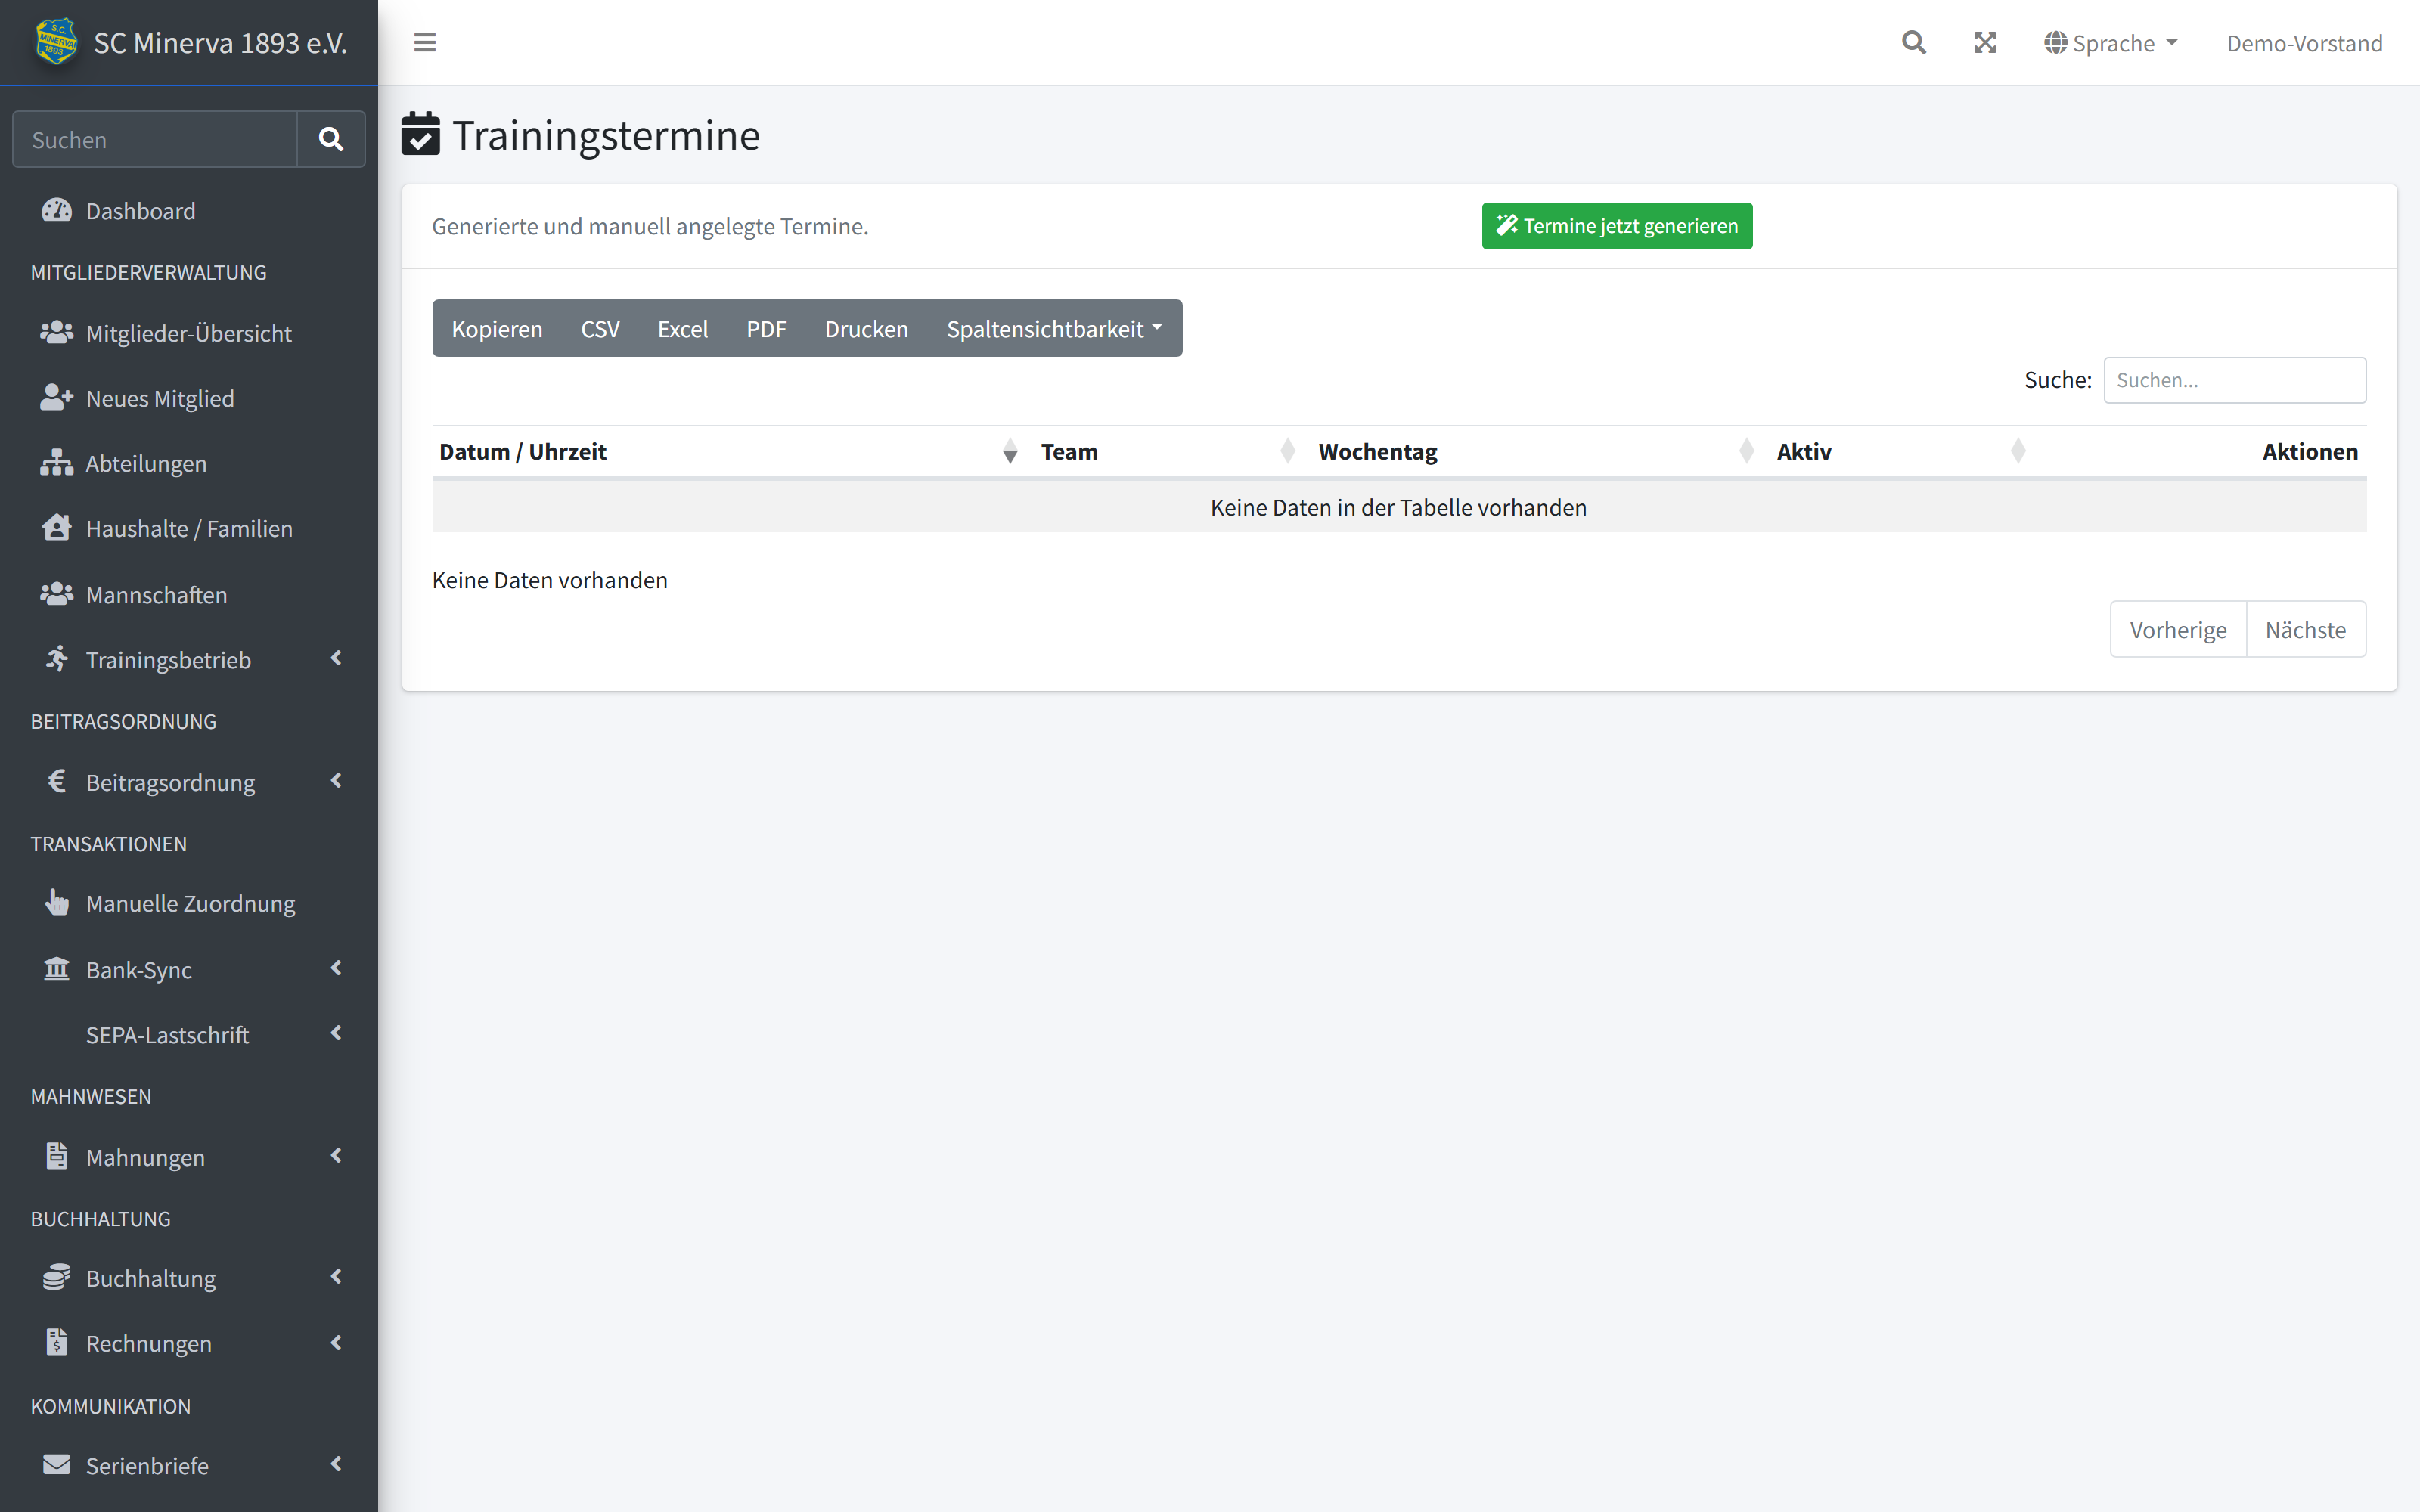Open the Sprache language dropdown
The height and width of the screenshot is (1512, 2420).
click(x=2110, y=43)
